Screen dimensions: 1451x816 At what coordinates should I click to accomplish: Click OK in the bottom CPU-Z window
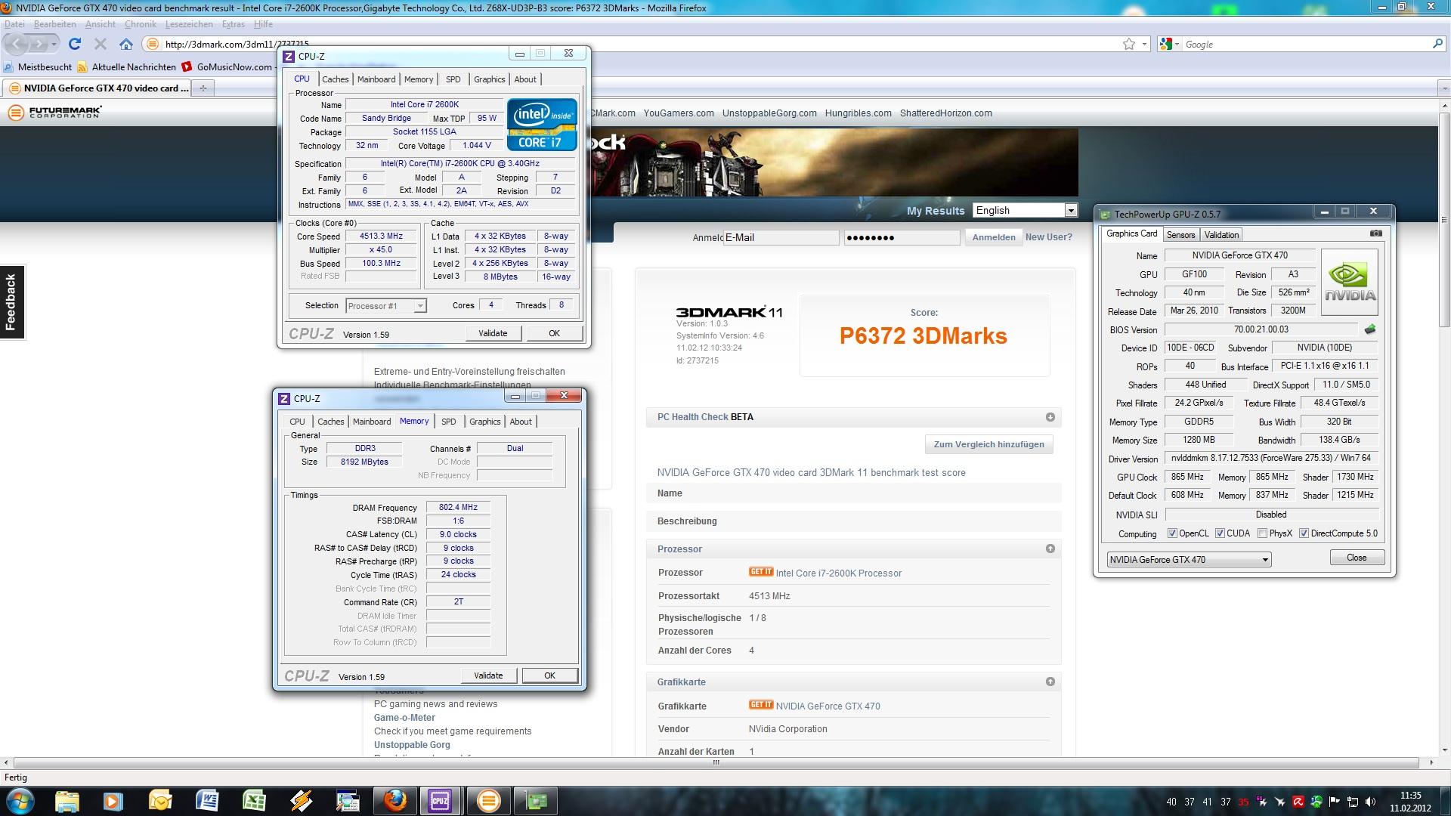point(549,675)
